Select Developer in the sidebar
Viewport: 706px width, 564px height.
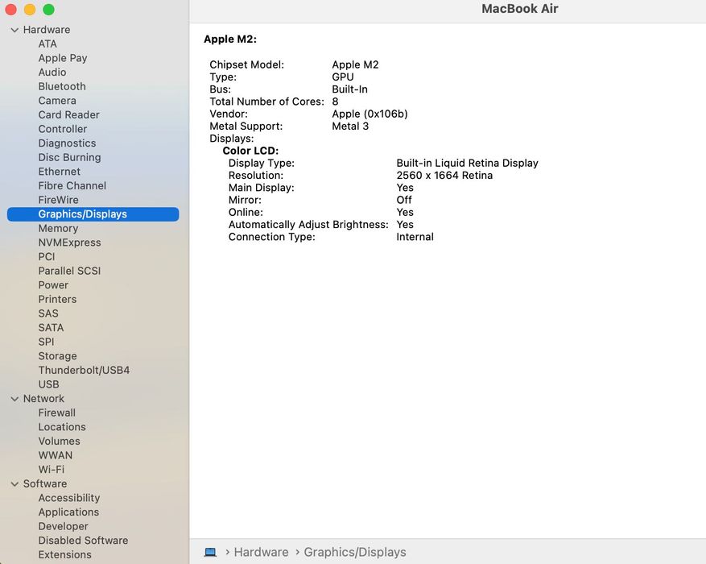[63, 526]
